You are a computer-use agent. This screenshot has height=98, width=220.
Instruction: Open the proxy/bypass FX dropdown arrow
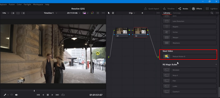88,13
